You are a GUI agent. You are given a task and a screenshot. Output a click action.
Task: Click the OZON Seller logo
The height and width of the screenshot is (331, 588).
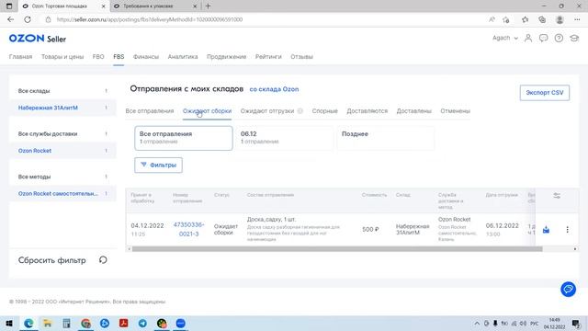pos(38,39)
